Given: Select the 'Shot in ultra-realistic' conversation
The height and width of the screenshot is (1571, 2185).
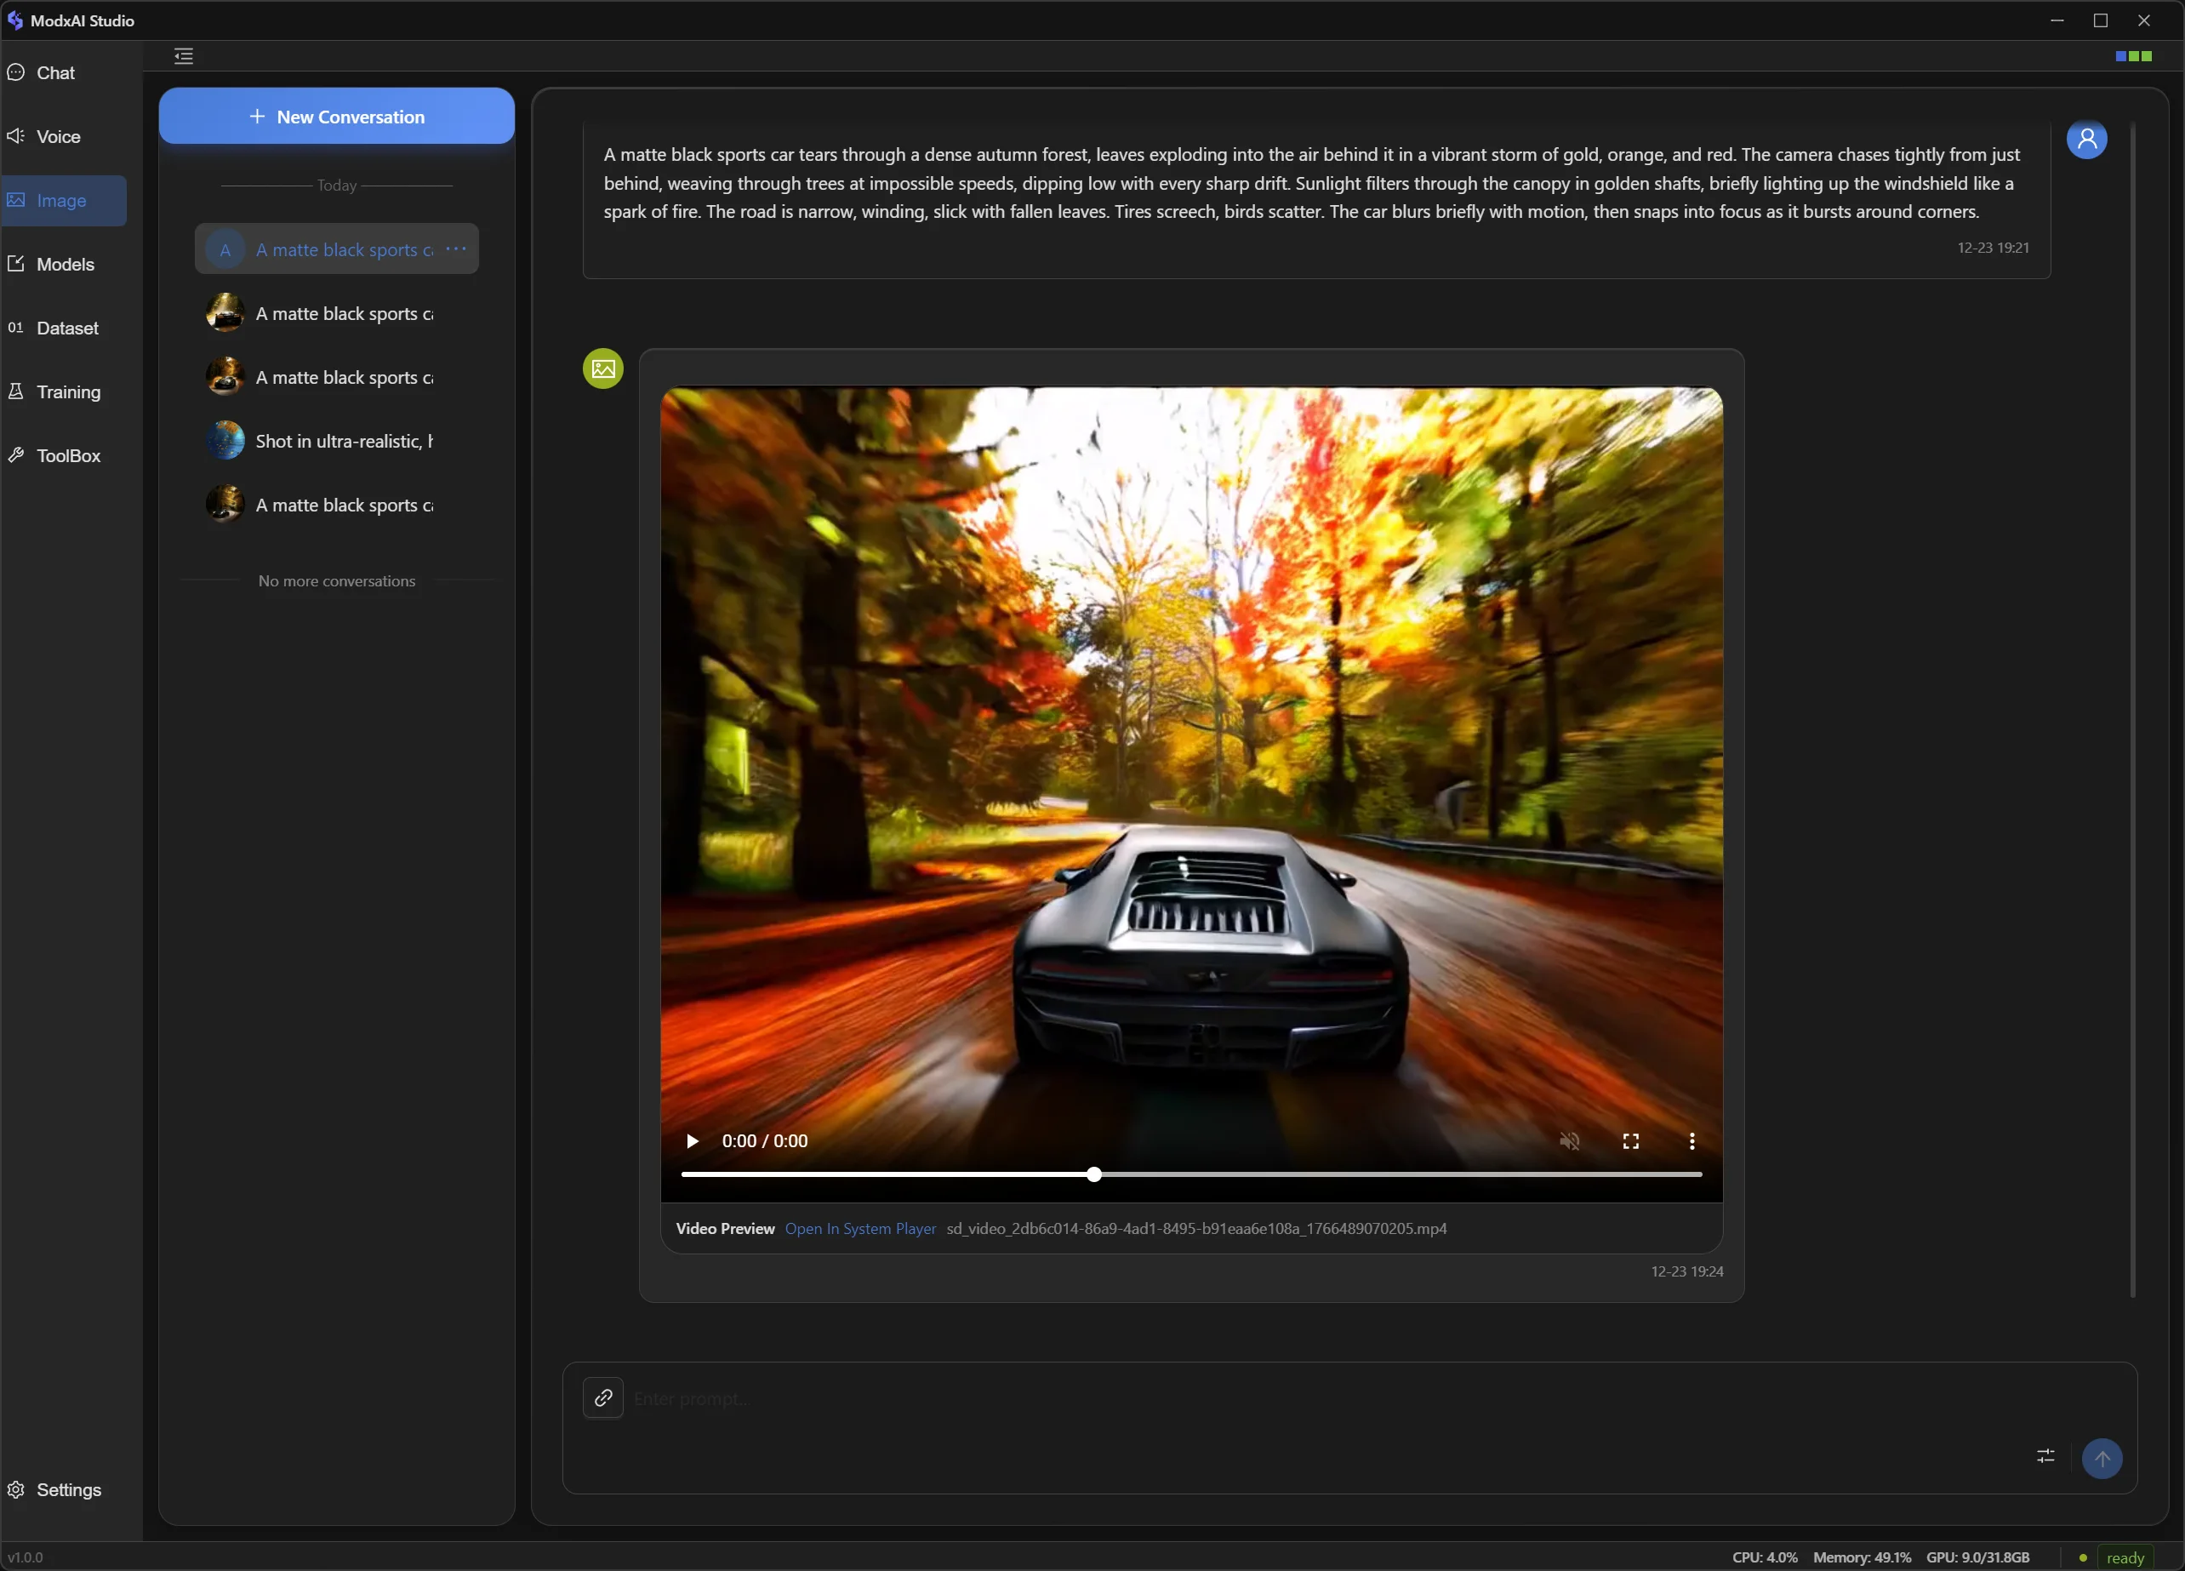Looking at the screenshot, I should click(x=343, y=442).
